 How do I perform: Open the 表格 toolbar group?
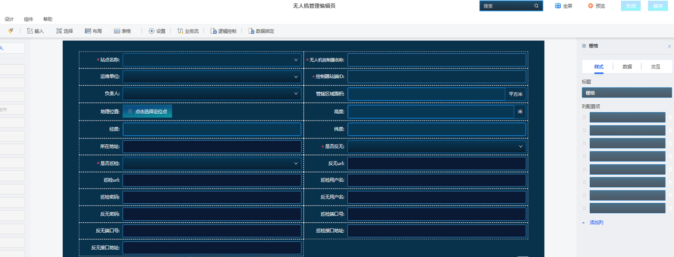pos(122,31)
